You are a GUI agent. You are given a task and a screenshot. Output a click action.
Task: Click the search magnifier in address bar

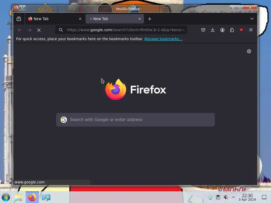[61, 30]
